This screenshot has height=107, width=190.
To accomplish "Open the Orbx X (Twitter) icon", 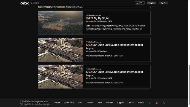I will click(164, 103).
